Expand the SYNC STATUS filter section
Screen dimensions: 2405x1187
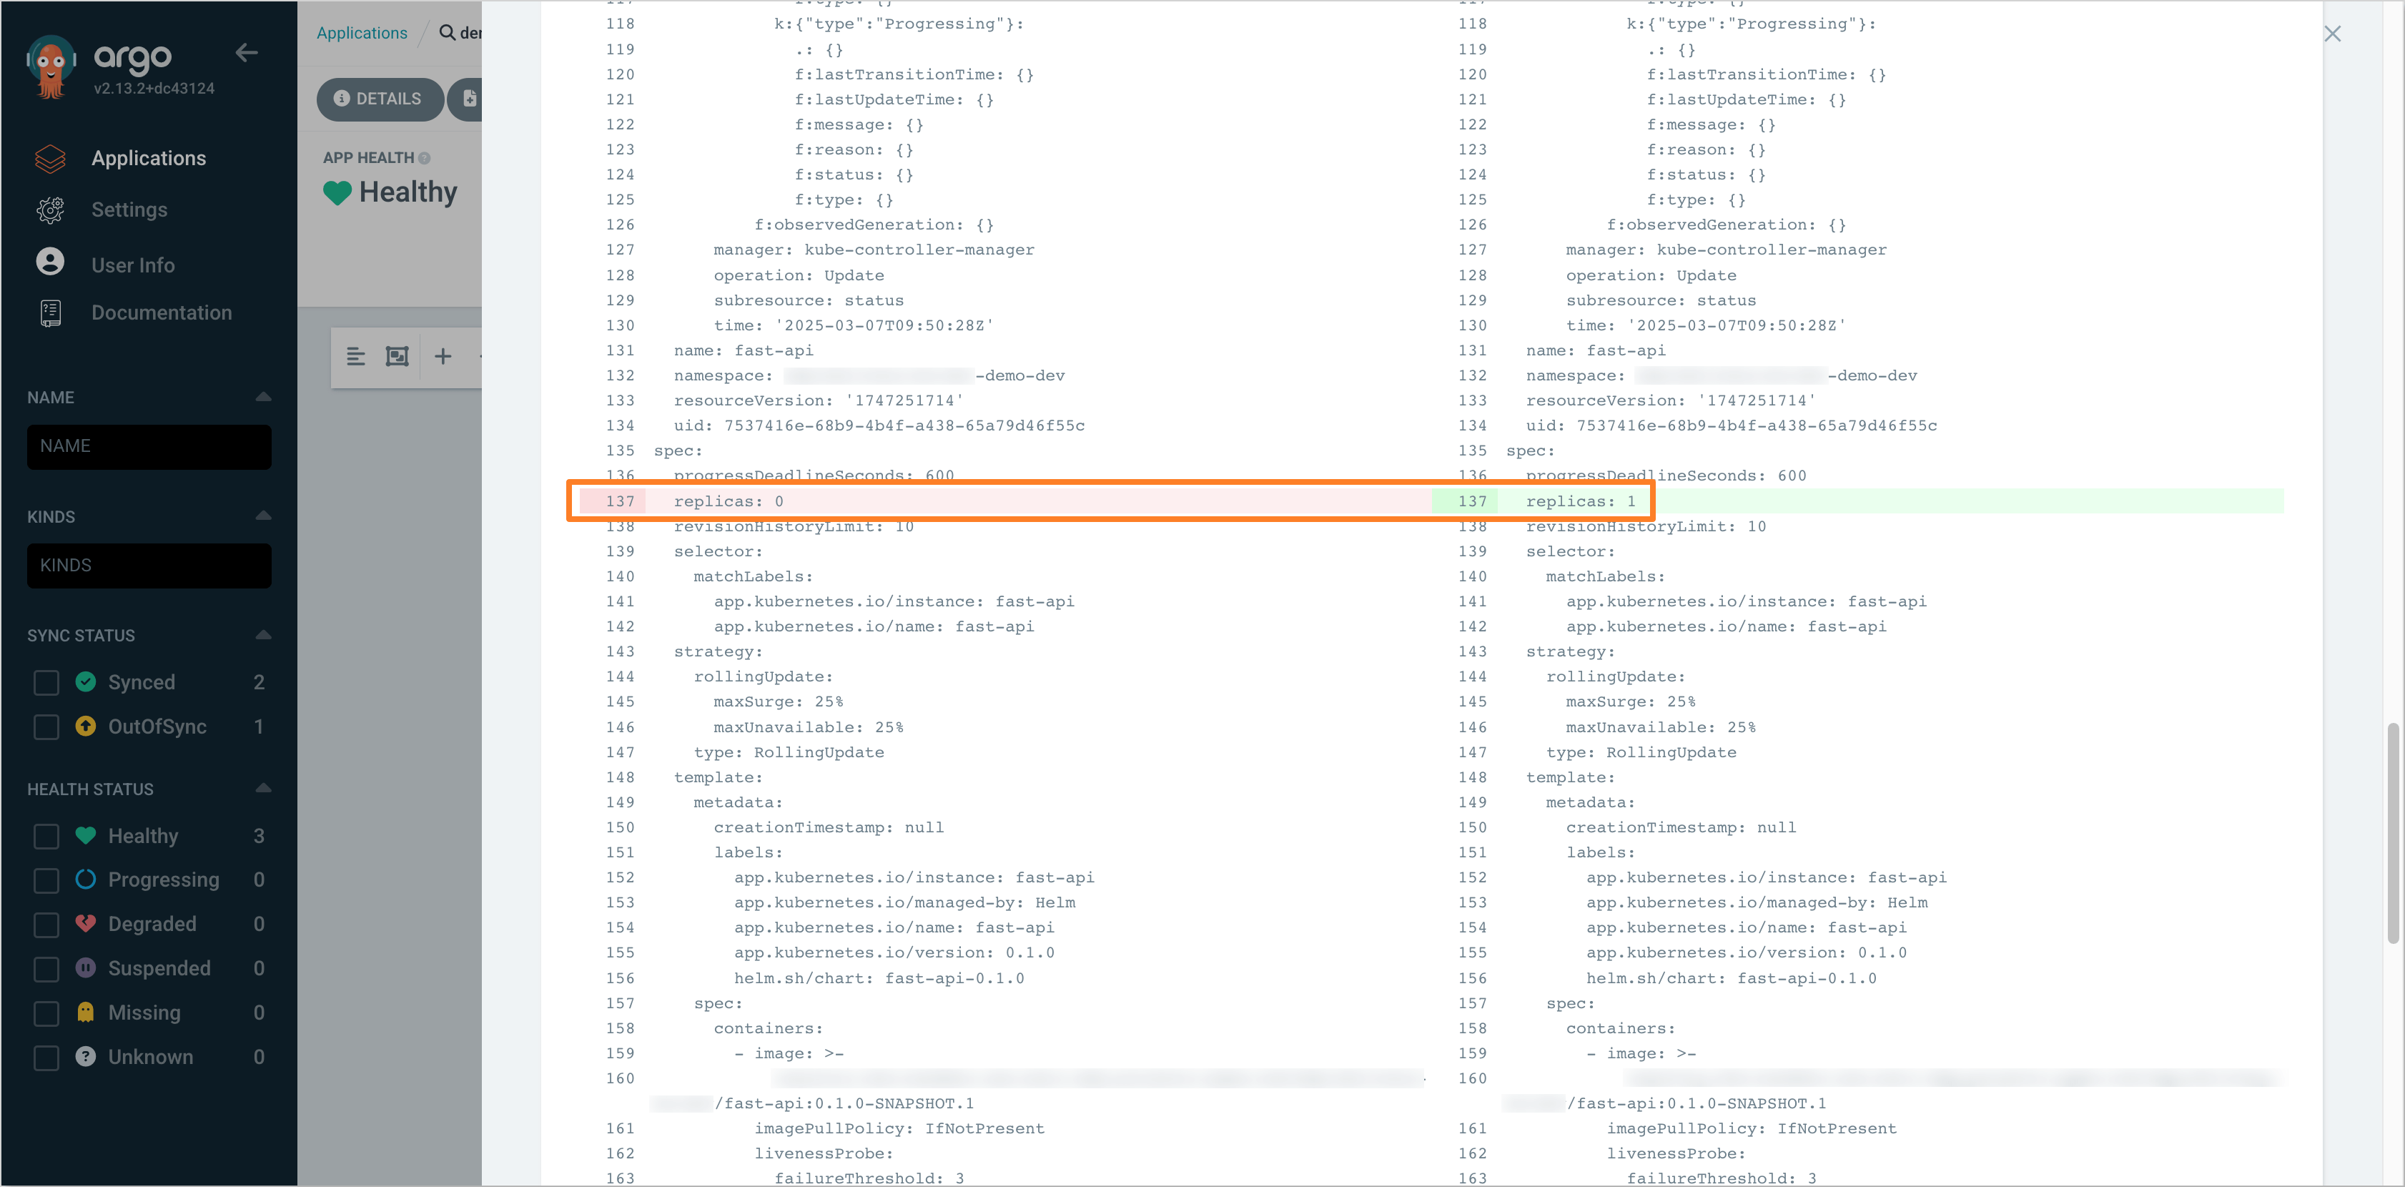pos(261,634)
